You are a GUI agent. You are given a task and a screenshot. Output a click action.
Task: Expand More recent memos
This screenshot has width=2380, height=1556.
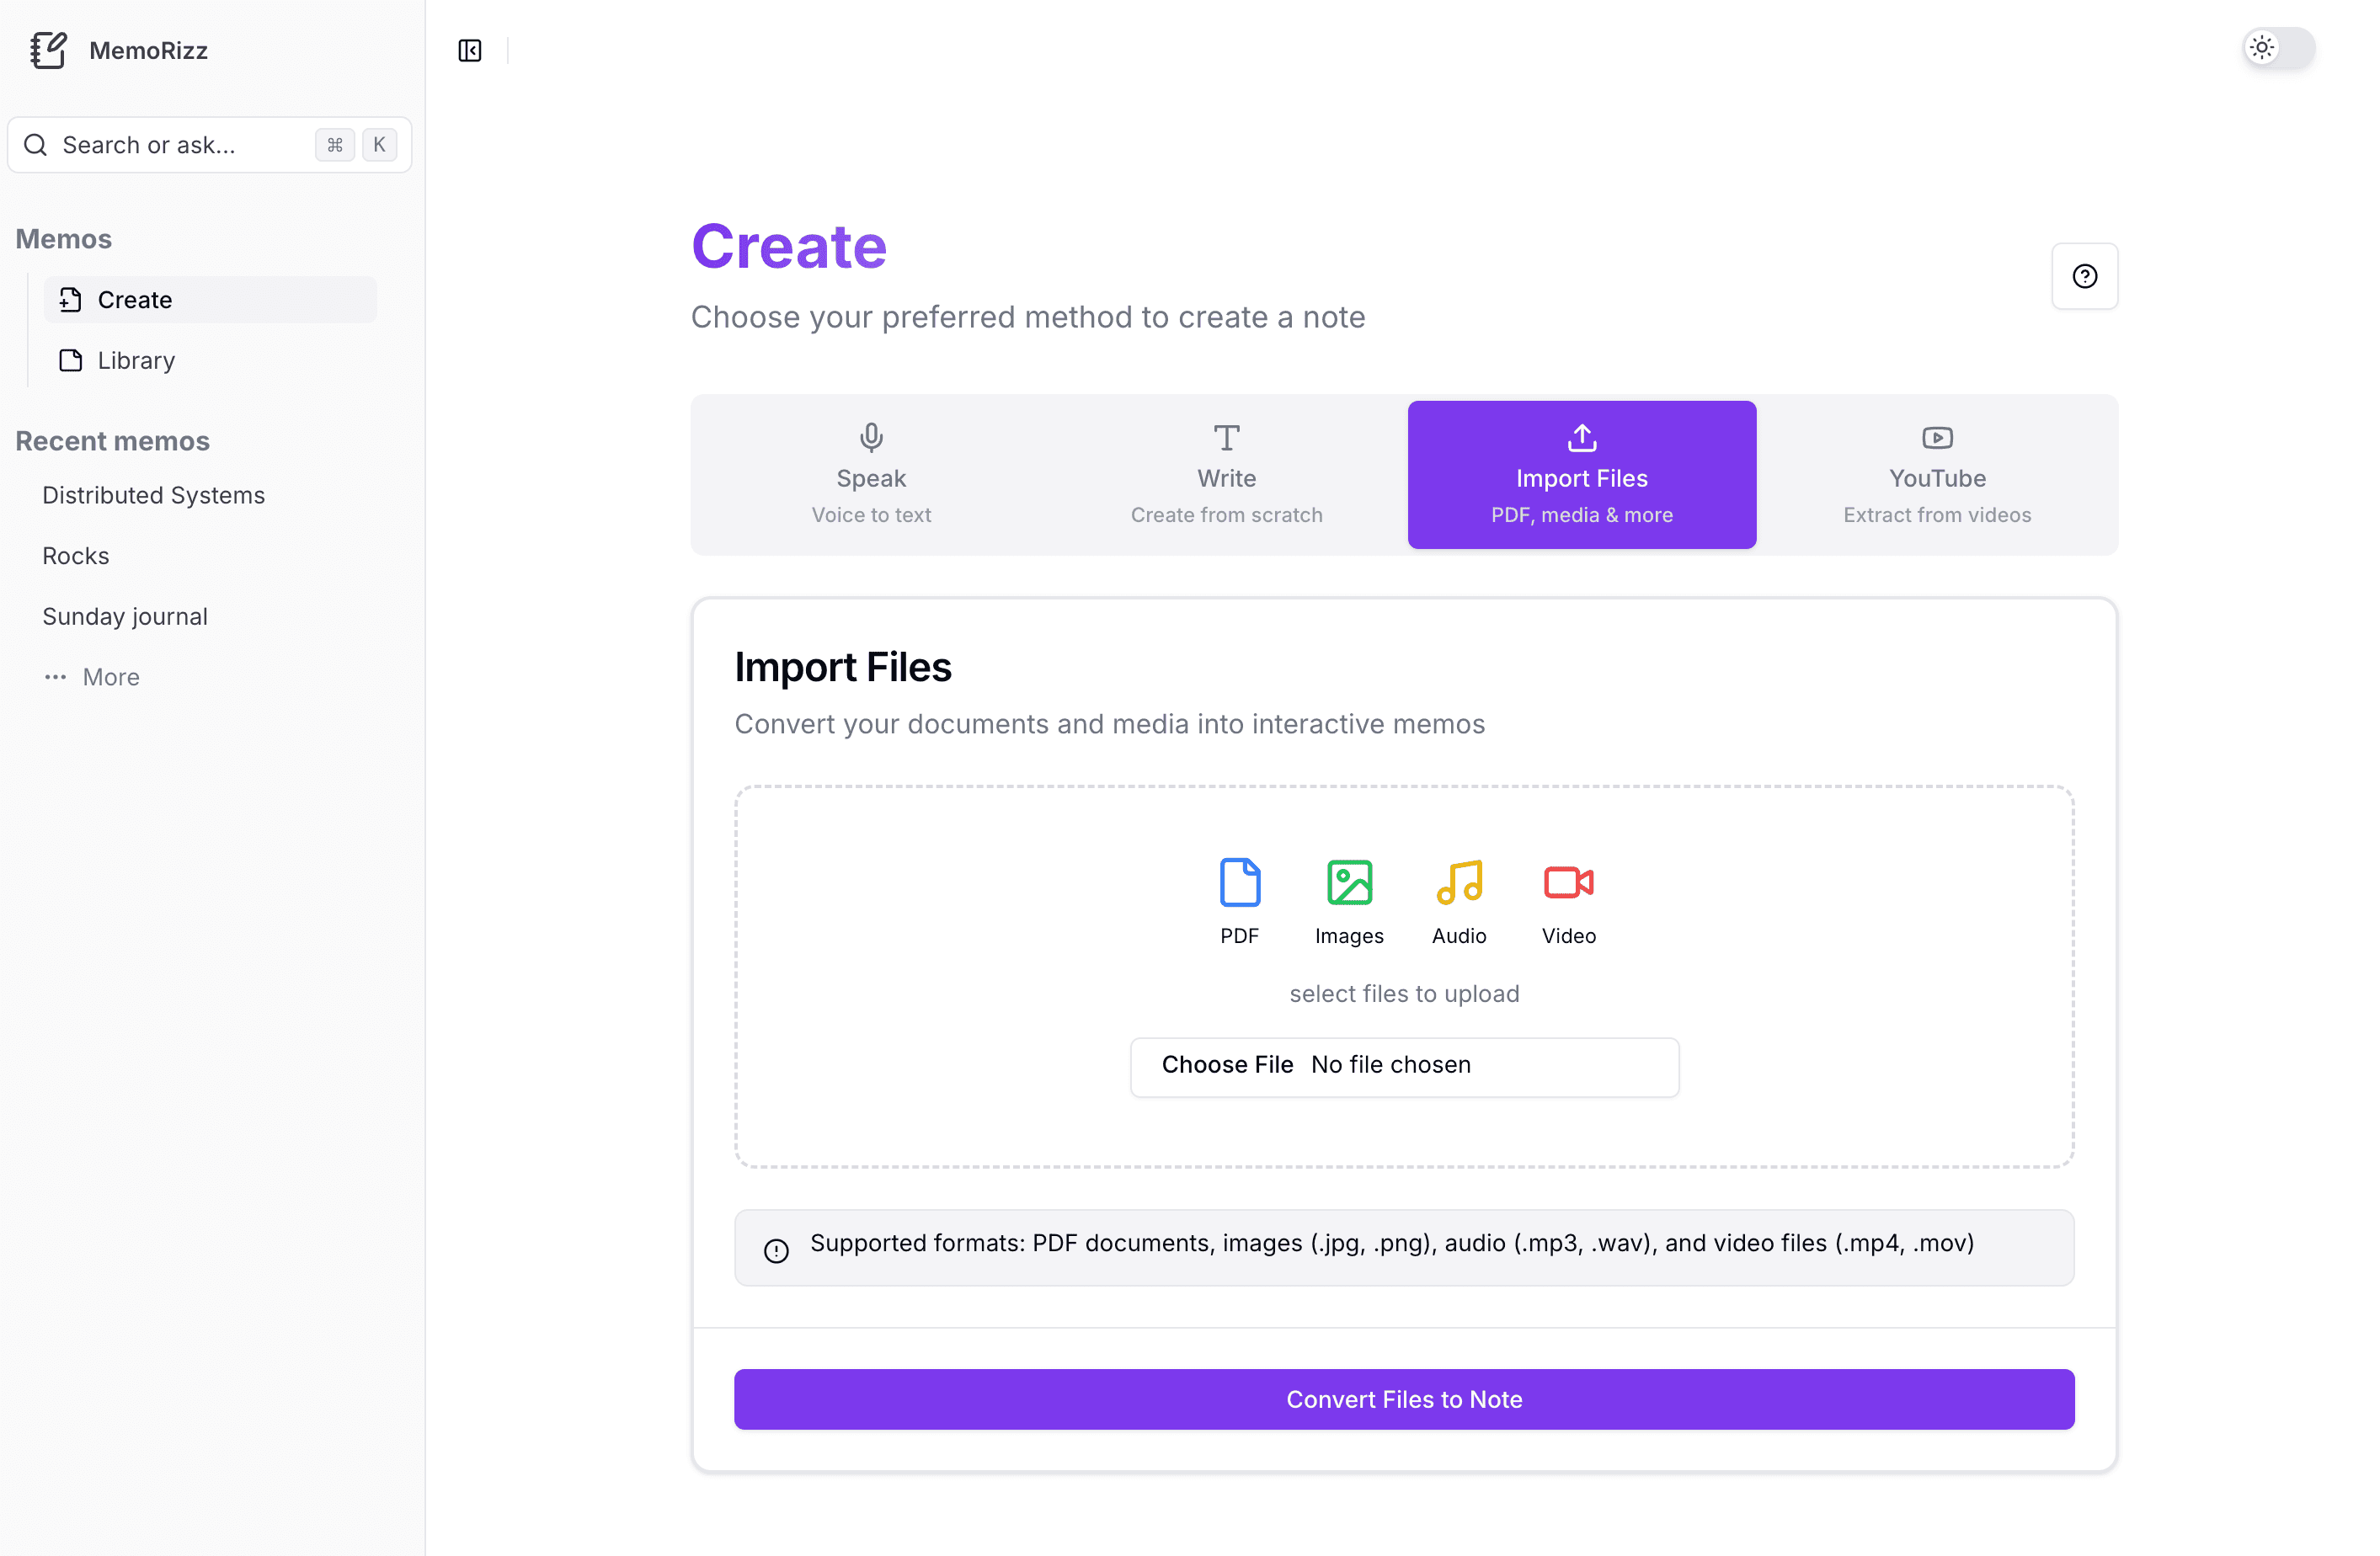click(x=91, y=677)
